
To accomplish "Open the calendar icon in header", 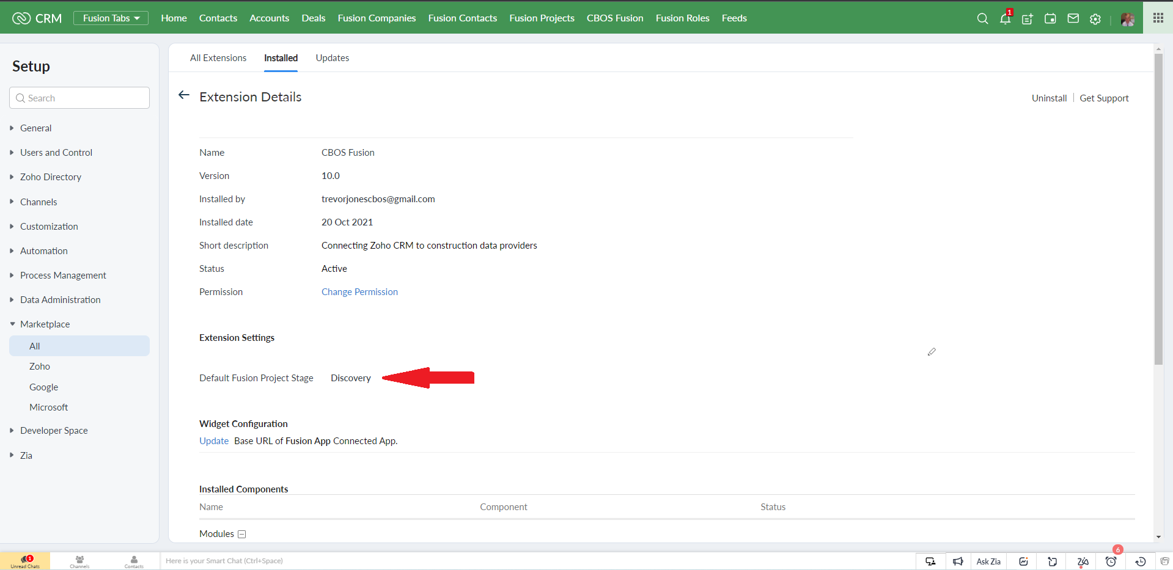I will pos(1050,18).
